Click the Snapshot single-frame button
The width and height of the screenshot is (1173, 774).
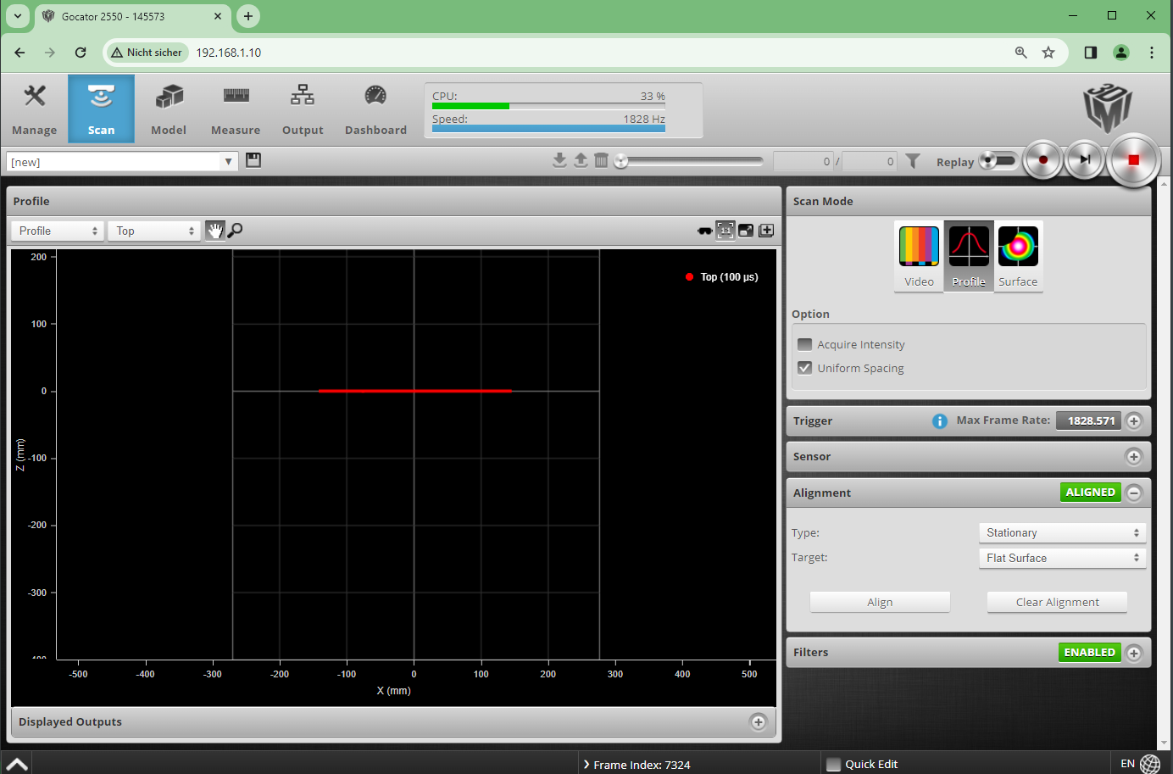pos(1085,159)
